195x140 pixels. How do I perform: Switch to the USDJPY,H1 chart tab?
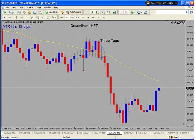tap(100, 133)
